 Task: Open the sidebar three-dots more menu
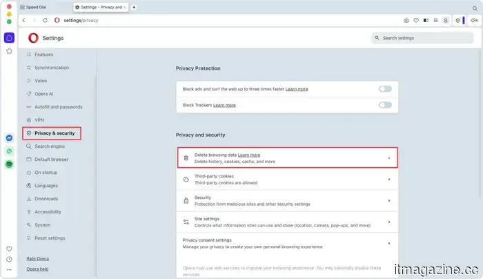click(x=9, y=270)
